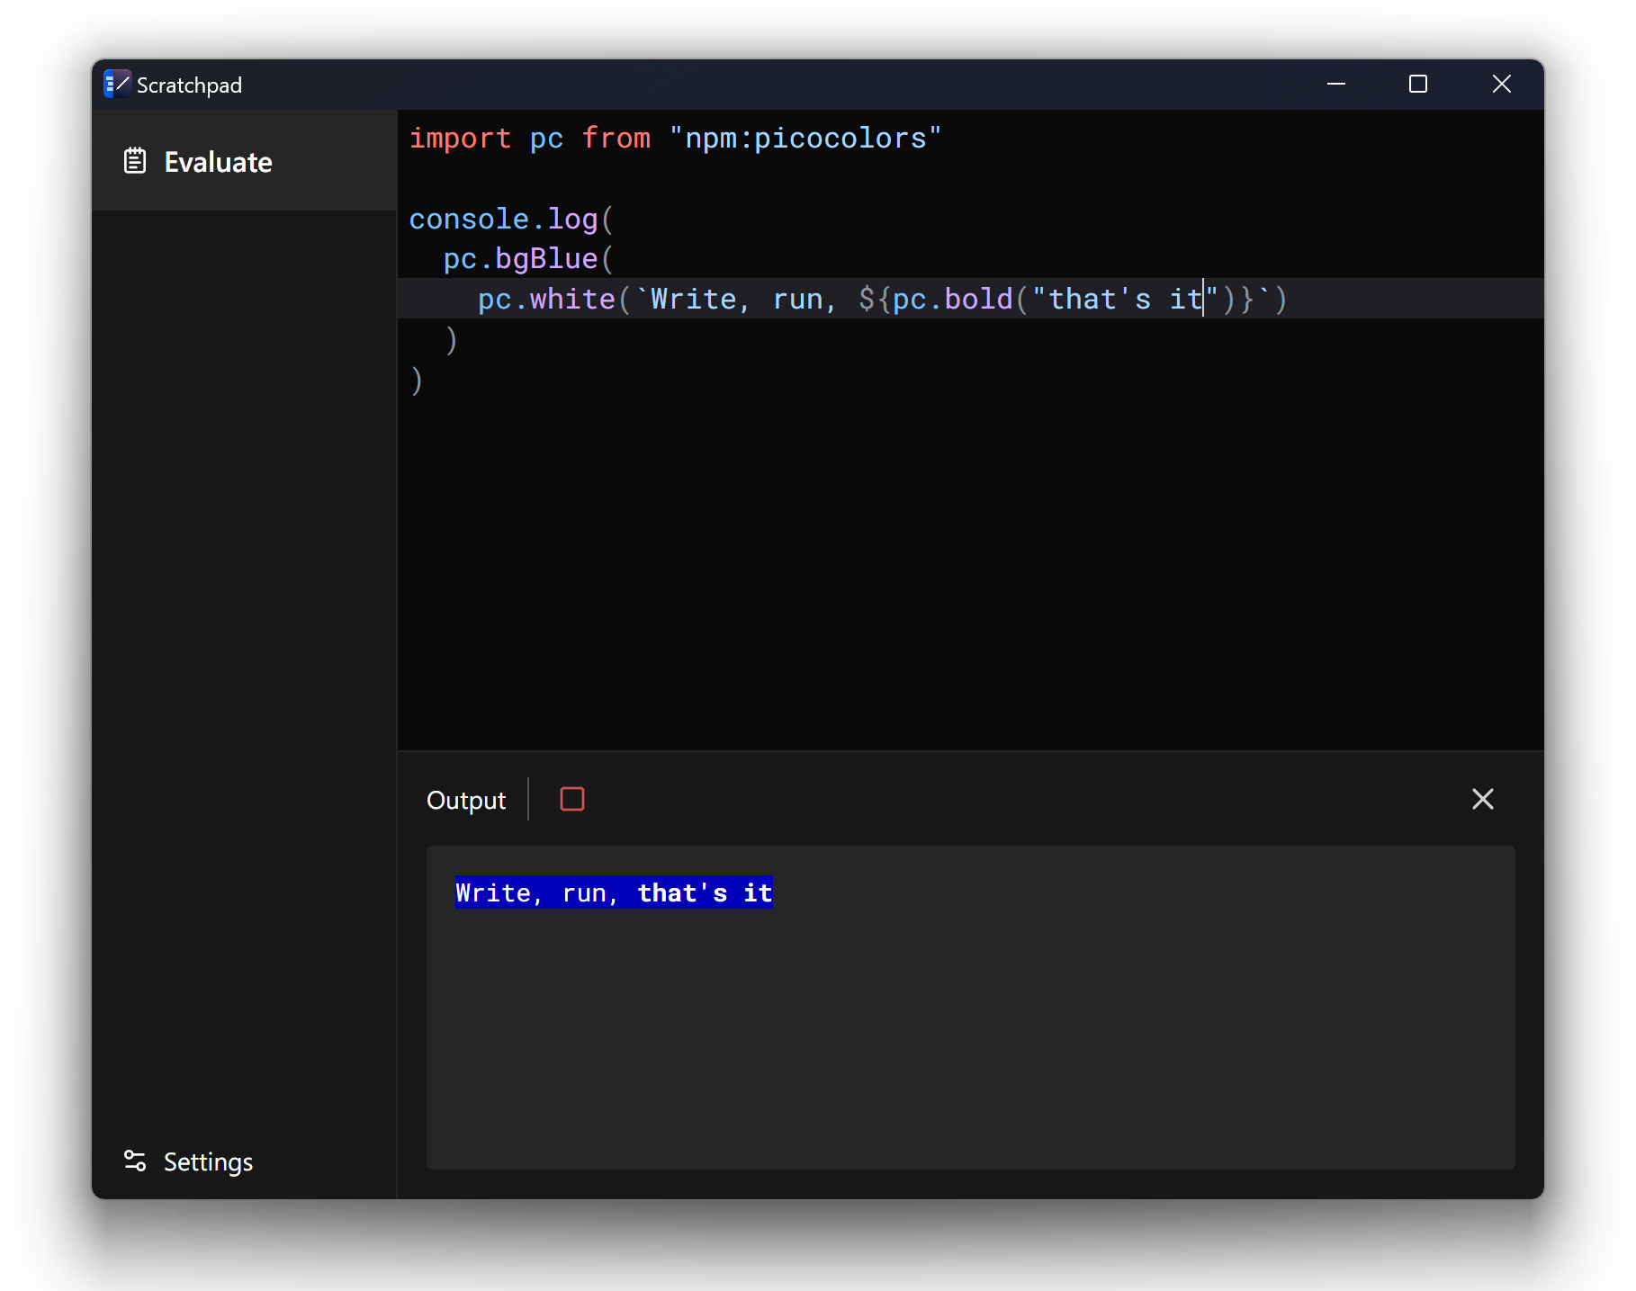Click the empty editor area below the code
1636x1291 pixels.
tap(900, 558)
